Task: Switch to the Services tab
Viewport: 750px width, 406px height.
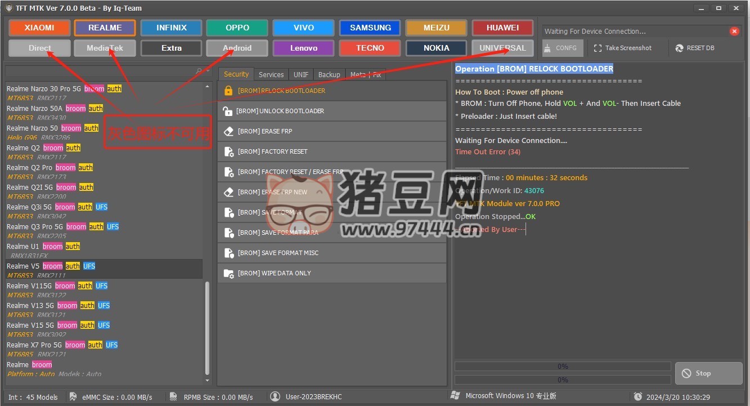Action: 271,74
